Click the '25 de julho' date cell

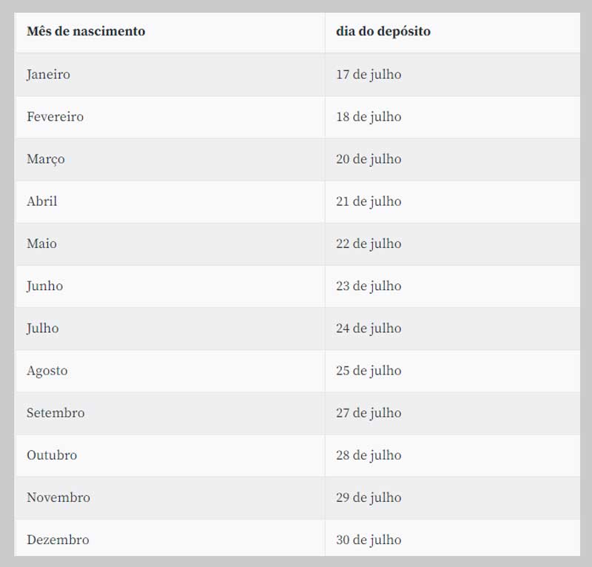(x=369, y=371)
